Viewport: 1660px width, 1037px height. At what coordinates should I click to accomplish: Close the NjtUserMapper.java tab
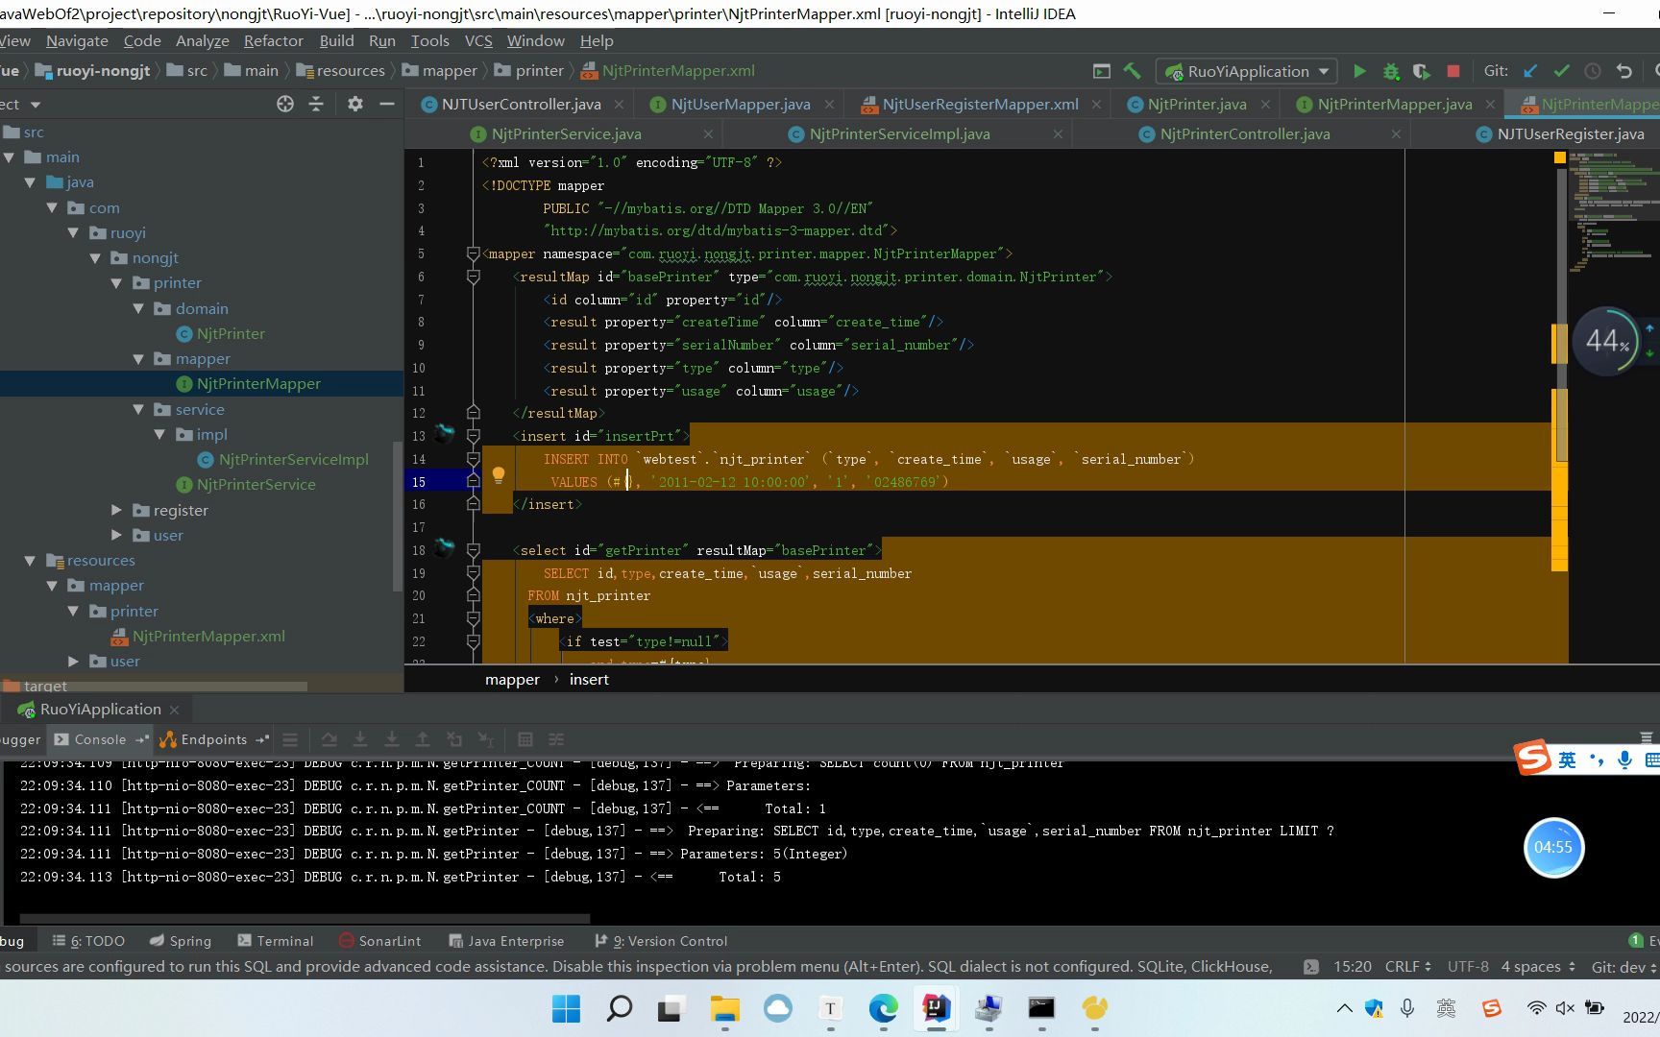click(829, 104)
